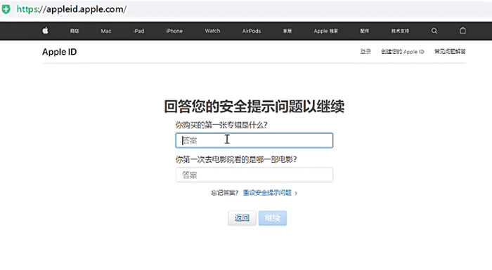Open the 技术支持 support navigation item
This screenshot has height=270, width=492.
pos(400,31)
